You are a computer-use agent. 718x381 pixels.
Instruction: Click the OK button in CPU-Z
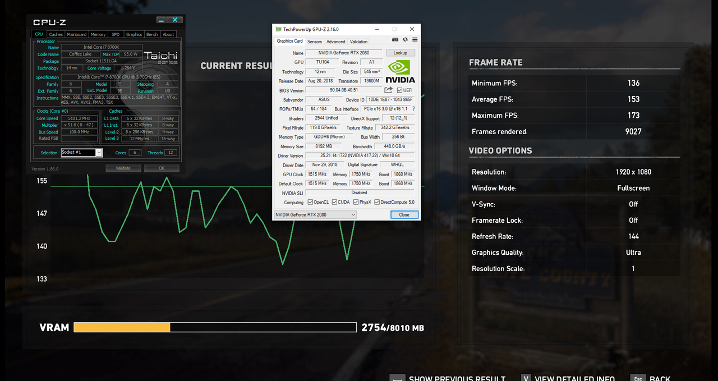coord(162,168)
